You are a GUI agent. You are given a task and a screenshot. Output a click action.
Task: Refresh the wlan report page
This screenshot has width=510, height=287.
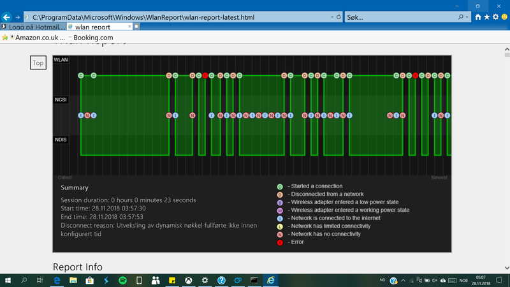tap(339, 17)
